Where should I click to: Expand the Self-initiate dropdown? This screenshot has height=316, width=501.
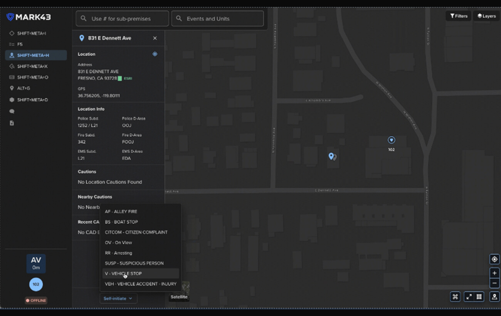click(118, 298)
